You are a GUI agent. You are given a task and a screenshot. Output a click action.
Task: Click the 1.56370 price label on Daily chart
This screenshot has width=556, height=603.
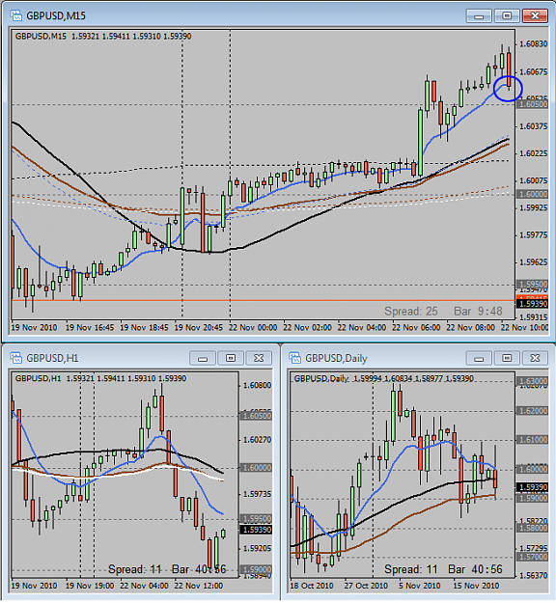tap(533, 575)
